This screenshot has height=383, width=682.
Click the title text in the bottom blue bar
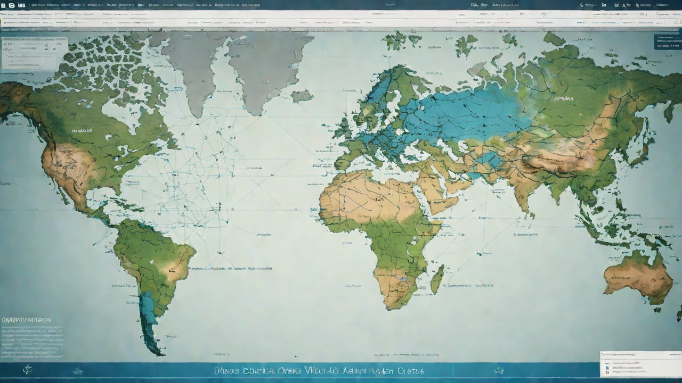[x=319, y=370]
